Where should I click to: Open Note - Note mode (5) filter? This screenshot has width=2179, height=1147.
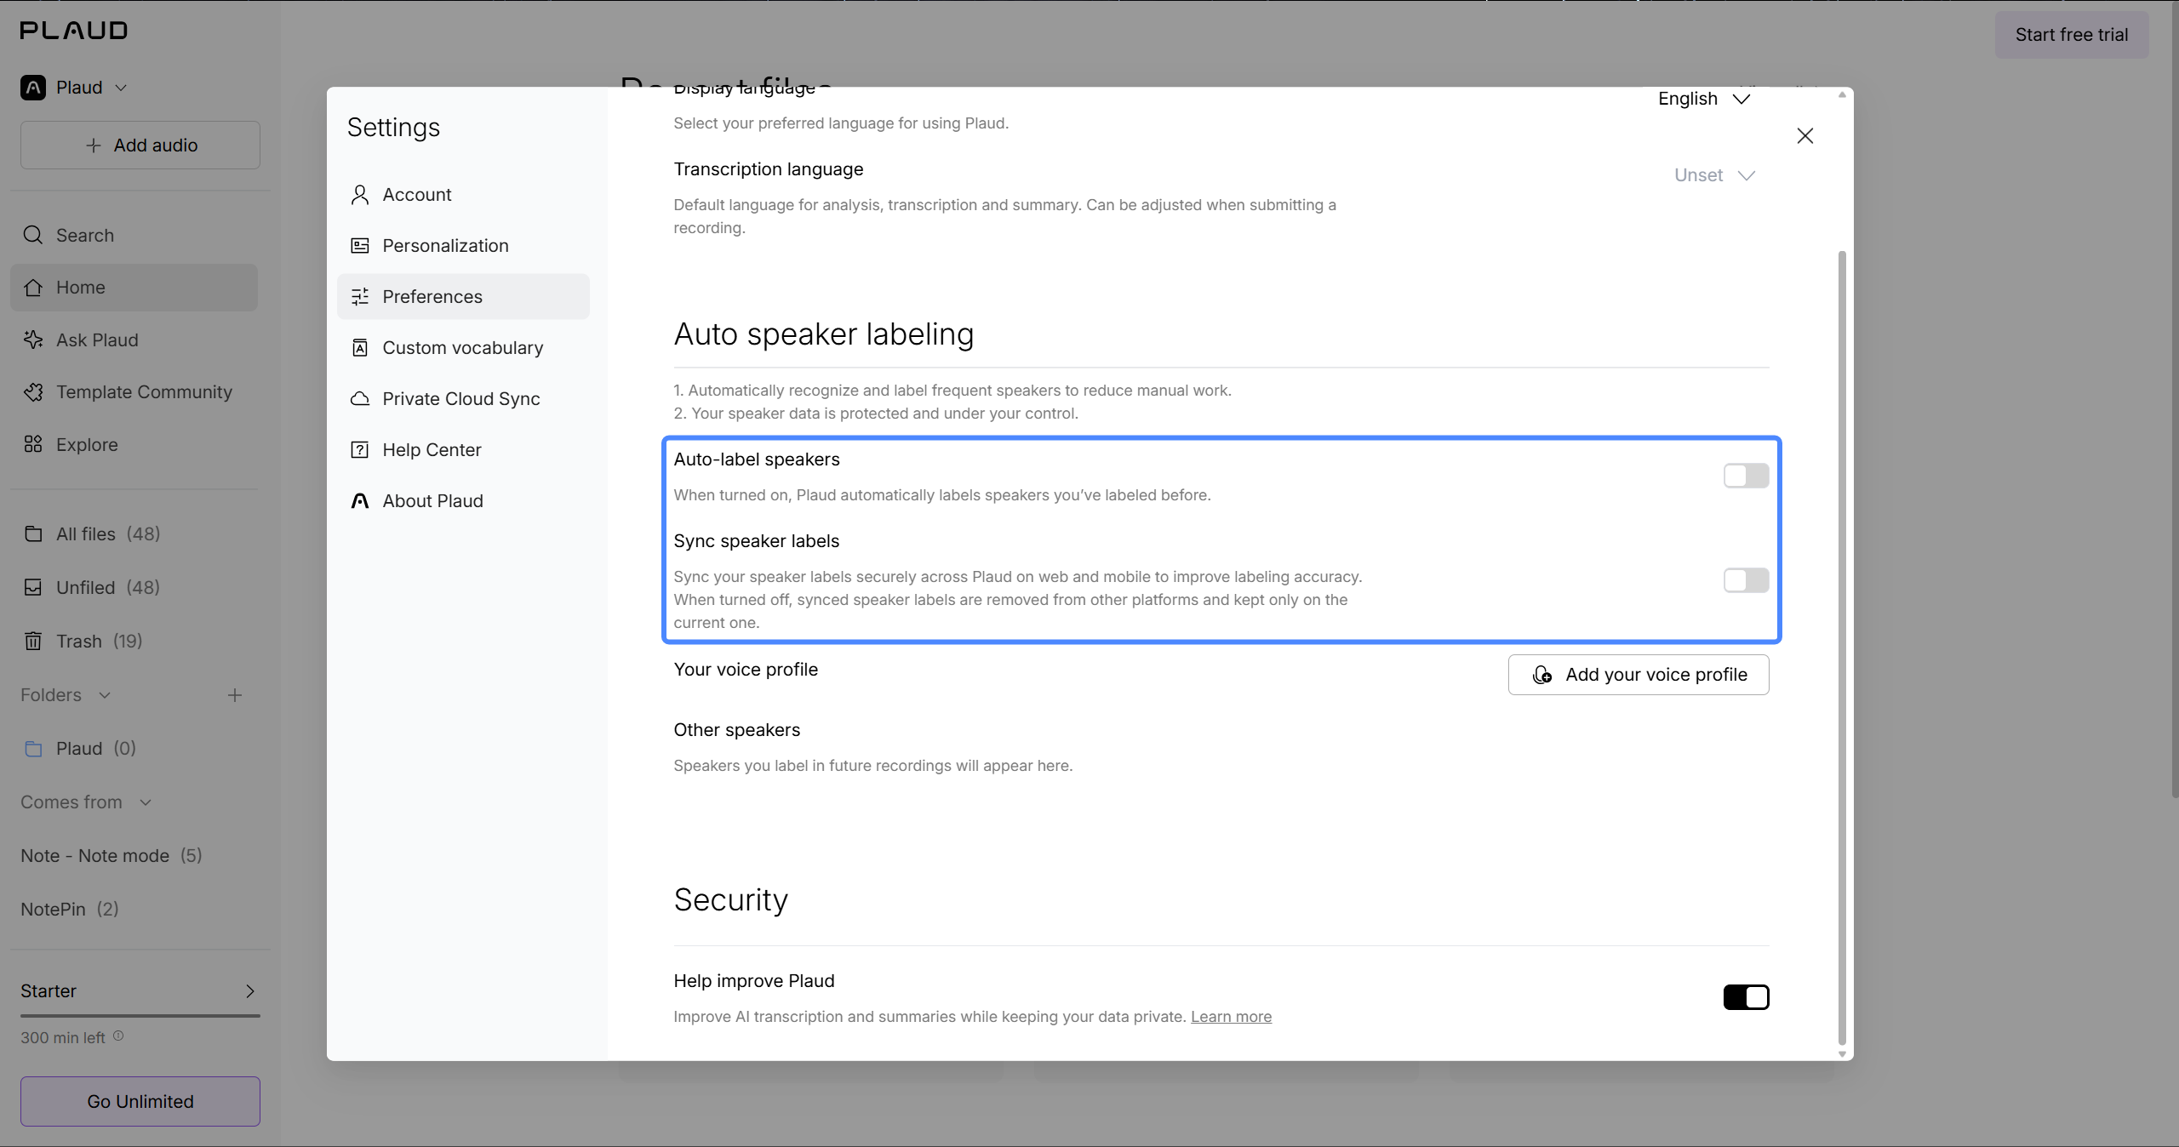[112, 856]
